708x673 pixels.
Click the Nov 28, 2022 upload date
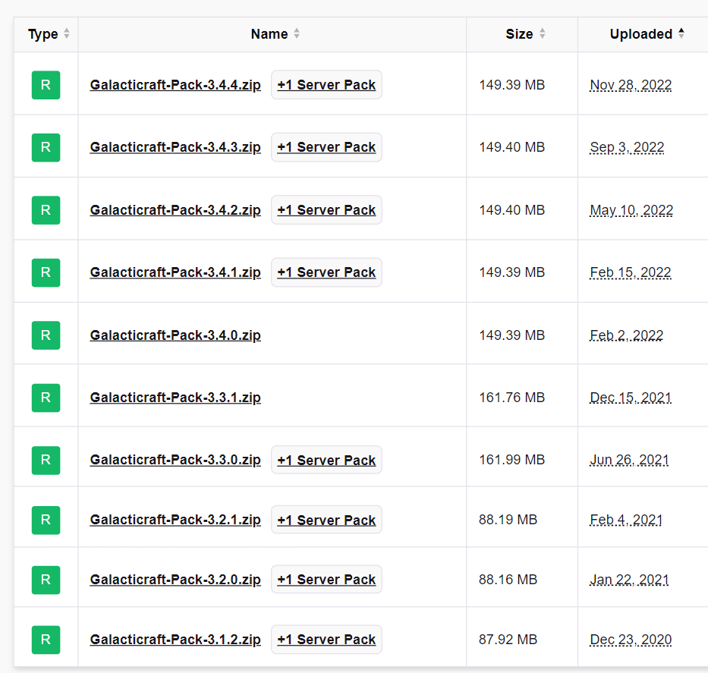click(631, 85)
